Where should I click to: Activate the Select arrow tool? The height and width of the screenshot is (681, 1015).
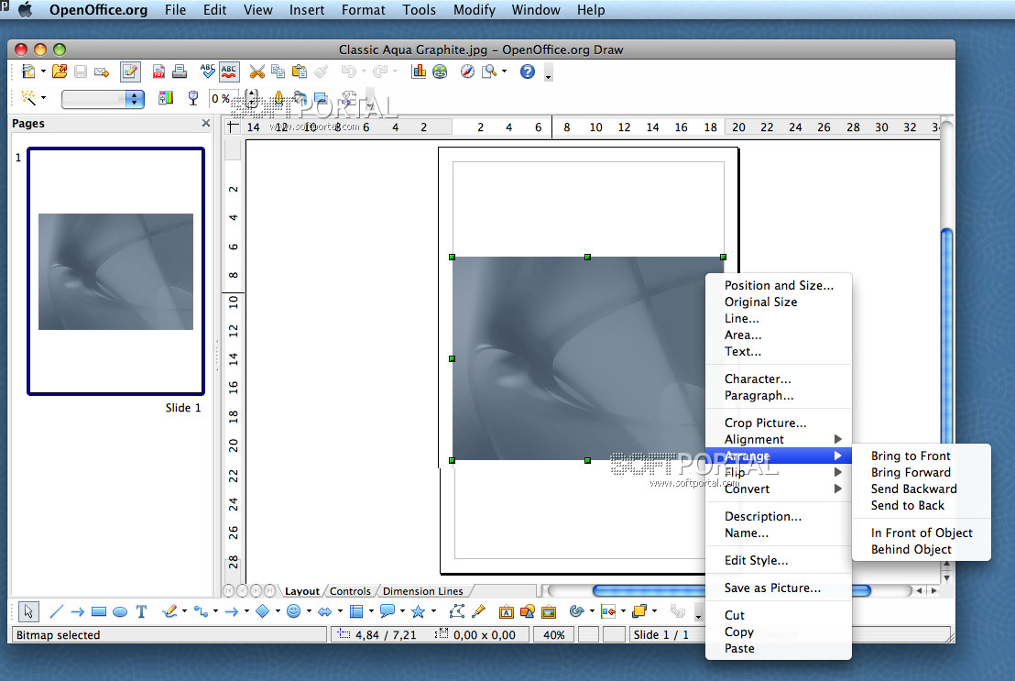pos(28,611)
